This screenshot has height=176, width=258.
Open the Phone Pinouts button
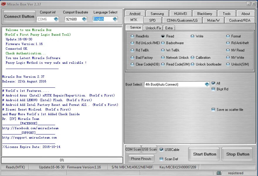pos(141,159)
